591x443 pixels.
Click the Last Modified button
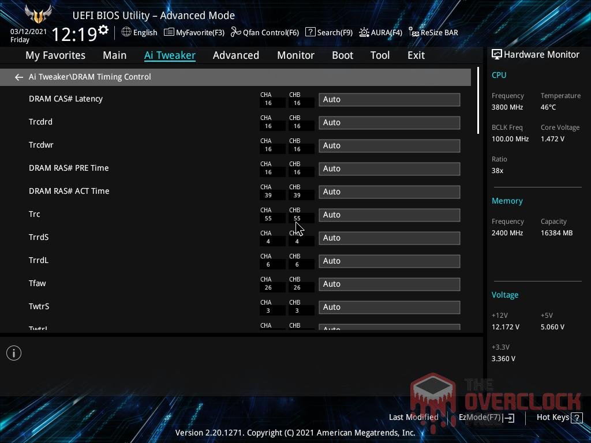(413, 417)
